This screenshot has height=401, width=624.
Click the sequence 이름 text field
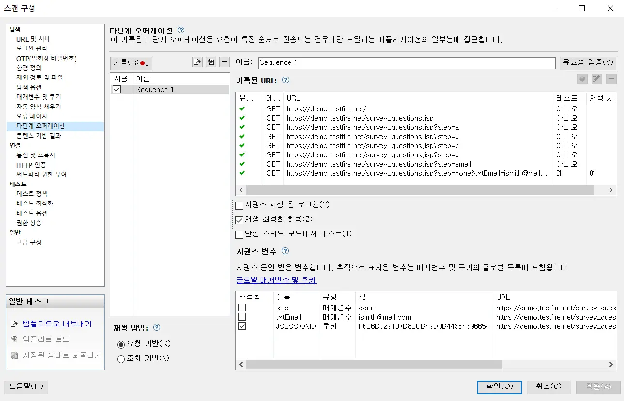[406, 63]
